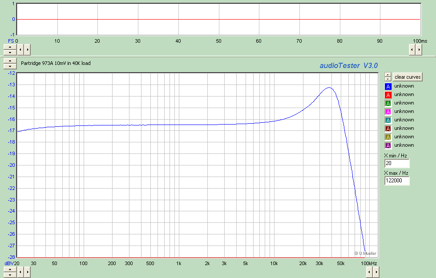
Task: Click down arrow next to Partridge title
Action: pyautogui.click(x=10, y=66)
